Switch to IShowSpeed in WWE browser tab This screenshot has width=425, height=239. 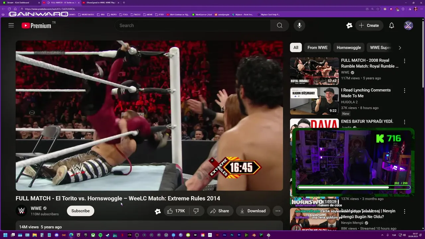pos(101,3)
